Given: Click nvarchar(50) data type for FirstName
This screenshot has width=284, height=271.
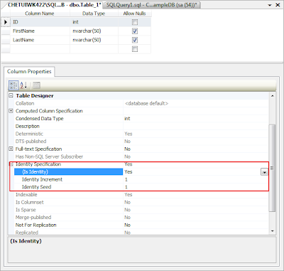Looking at the screenshot, I should (x=94, y=31).
